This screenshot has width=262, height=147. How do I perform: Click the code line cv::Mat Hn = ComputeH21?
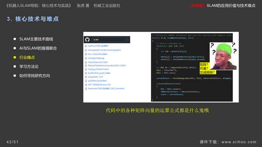pos(176,68)
